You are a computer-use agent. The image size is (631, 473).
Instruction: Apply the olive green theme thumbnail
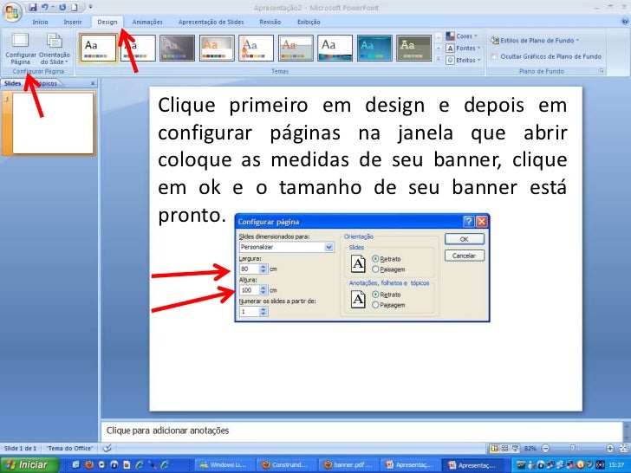[x=413, y=48]
